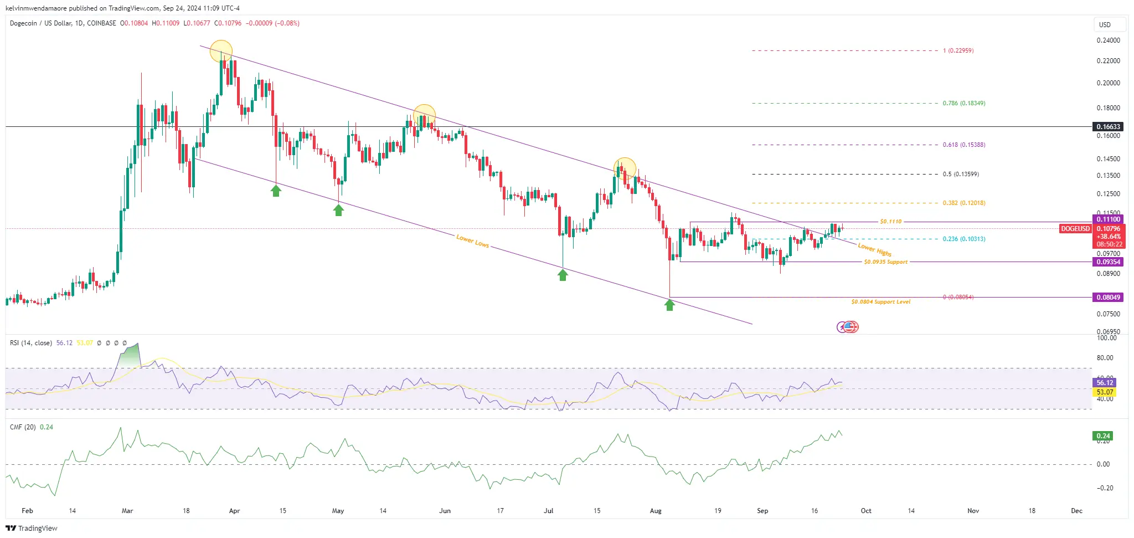Click the $0.0935 Support annotation
Viewport: 1134px width, 538px height.
[885, 262]
